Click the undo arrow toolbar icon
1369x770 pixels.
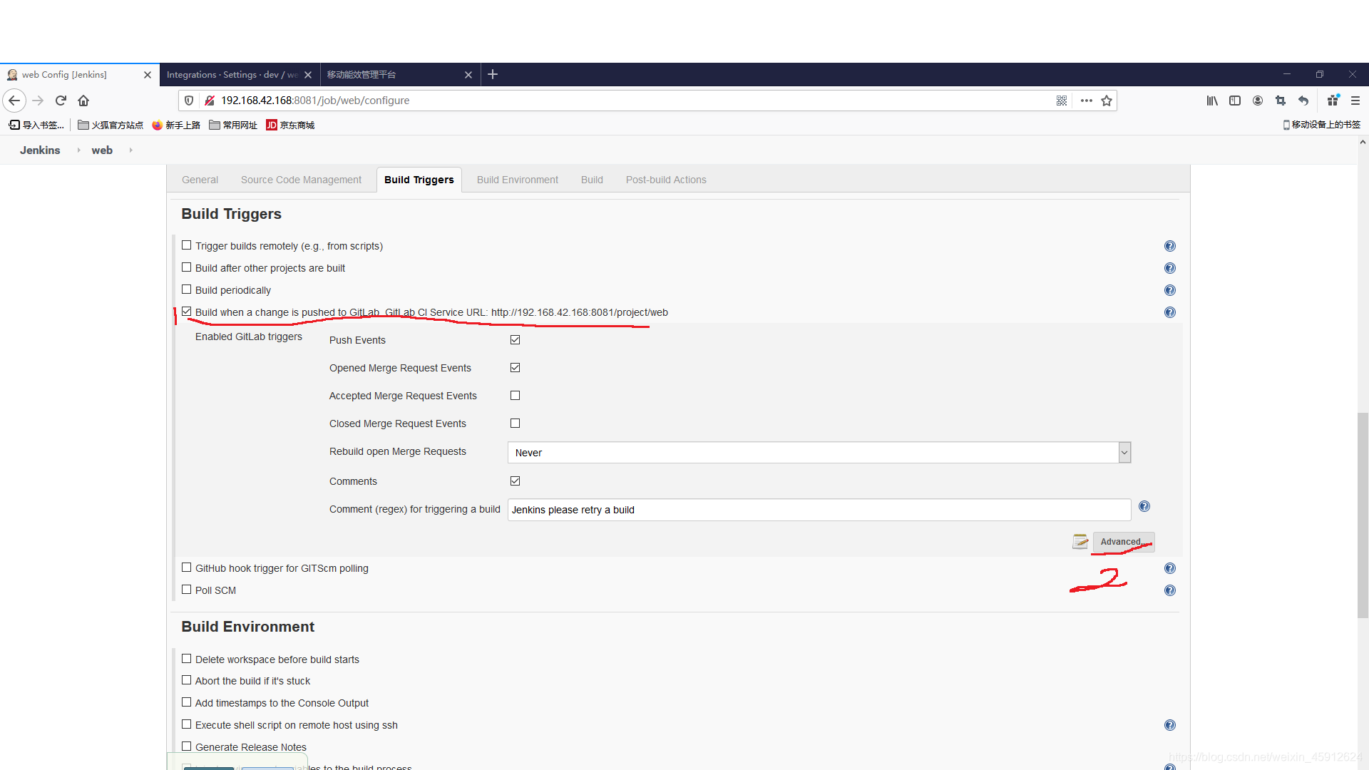point(1303,101)
